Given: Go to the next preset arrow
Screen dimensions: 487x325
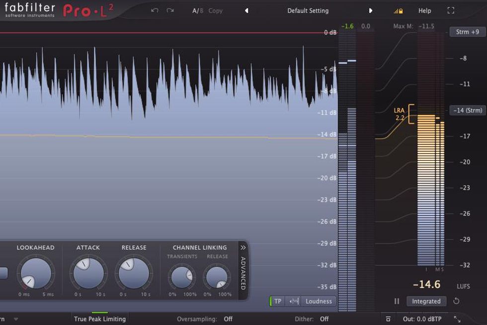Looking at the screenshot, I should pyautogui.click(x=370, y=10).
